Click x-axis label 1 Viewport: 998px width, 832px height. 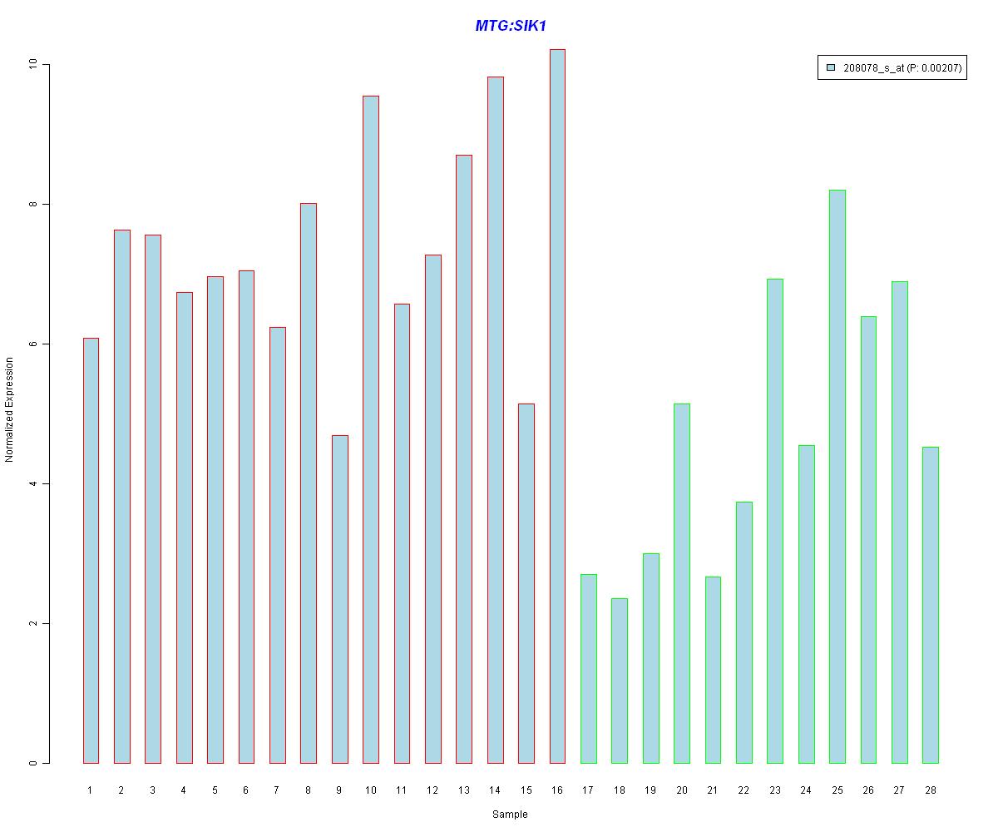click(x=90, y=790)
